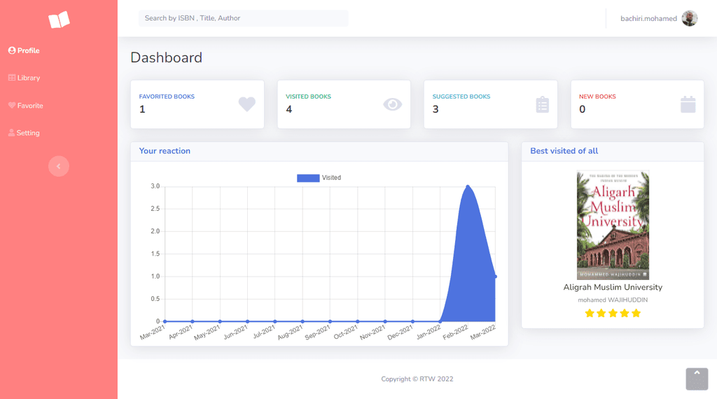
Task: Click the heart icon in Favorited Books card
Action: 247,104
